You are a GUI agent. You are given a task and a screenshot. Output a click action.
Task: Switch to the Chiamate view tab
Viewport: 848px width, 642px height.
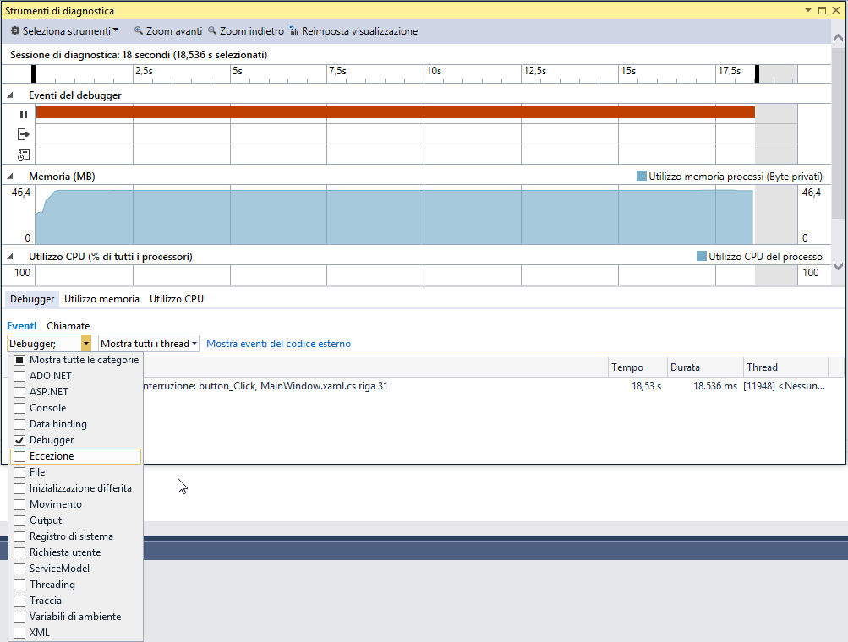[68, 326]
